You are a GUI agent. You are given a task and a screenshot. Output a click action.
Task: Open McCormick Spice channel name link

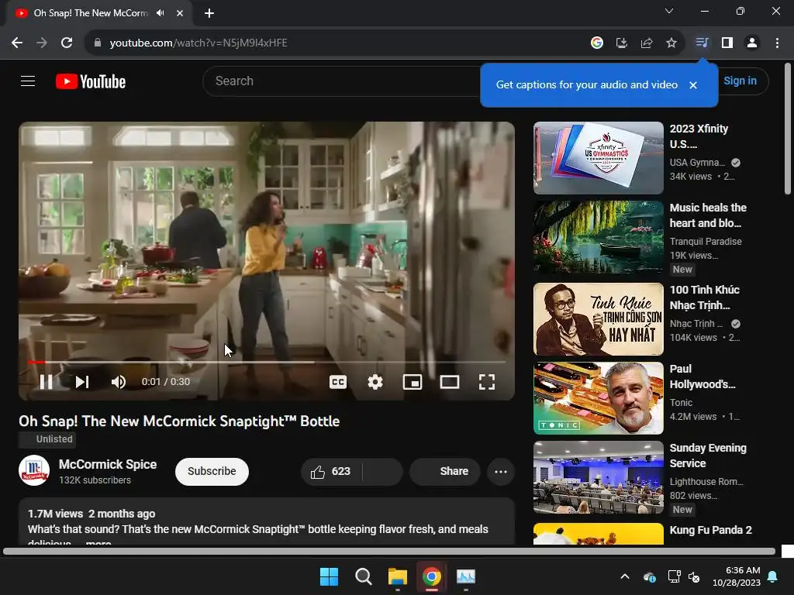coord(108,465)
